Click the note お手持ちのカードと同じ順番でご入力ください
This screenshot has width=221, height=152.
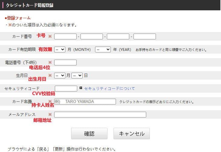click(171, 50)
